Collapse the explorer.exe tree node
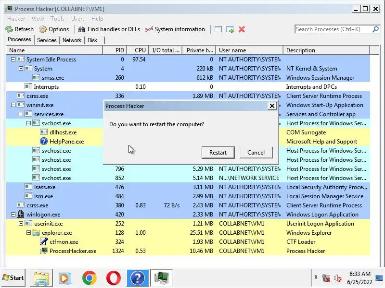The height and width of the screenshot is (288, 385). 28,233
